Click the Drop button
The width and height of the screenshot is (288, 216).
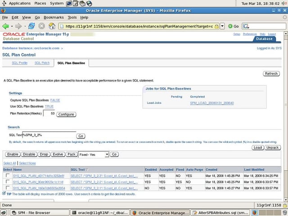tap(44, 154)
